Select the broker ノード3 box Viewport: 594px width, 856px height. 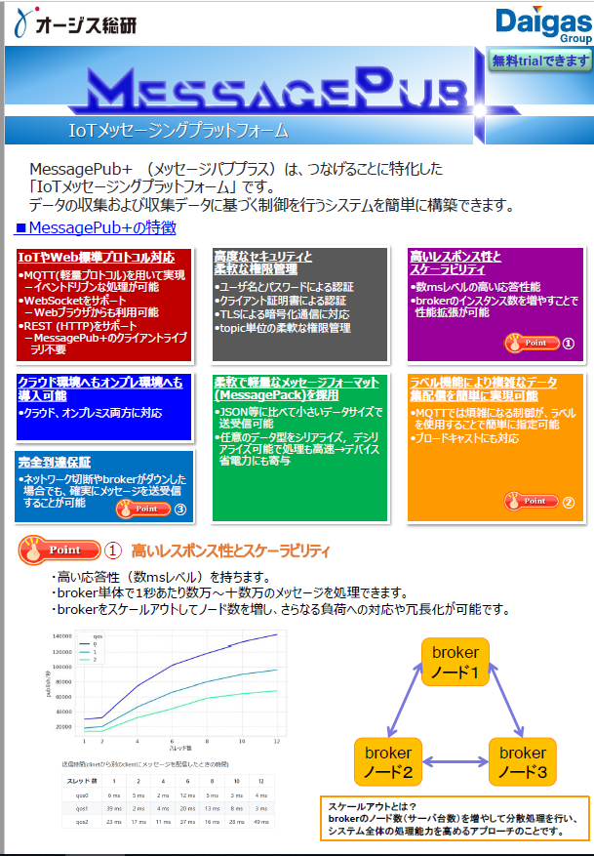(522, 762)
